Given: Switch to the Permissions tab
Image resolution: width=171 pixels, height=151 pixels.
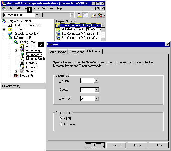Looking at the screenshot, I should (x=77, y=52).
